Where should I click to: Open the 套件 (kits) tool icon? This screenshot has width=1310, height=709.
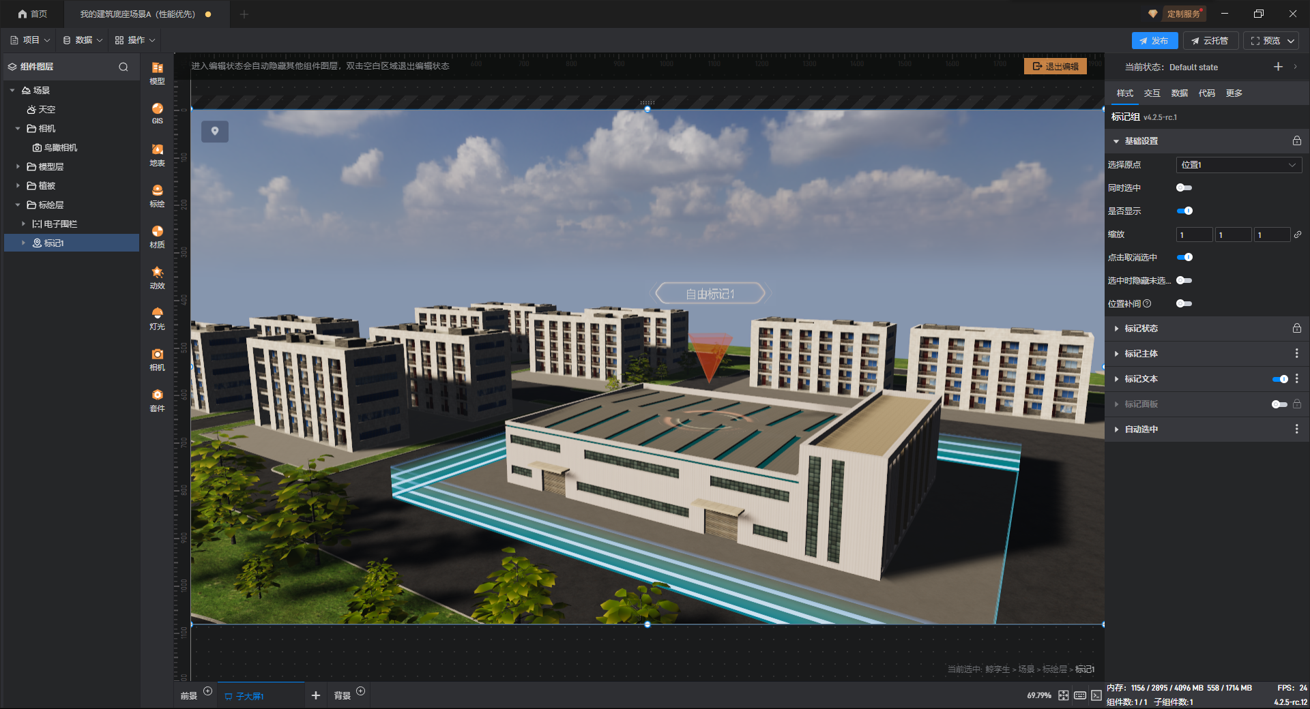157,400
